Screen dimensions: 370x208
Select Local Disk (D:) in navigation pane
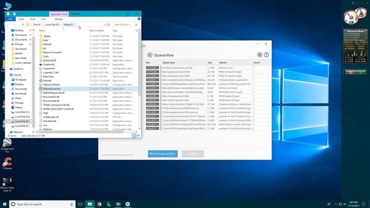click(x=22, y=117)
